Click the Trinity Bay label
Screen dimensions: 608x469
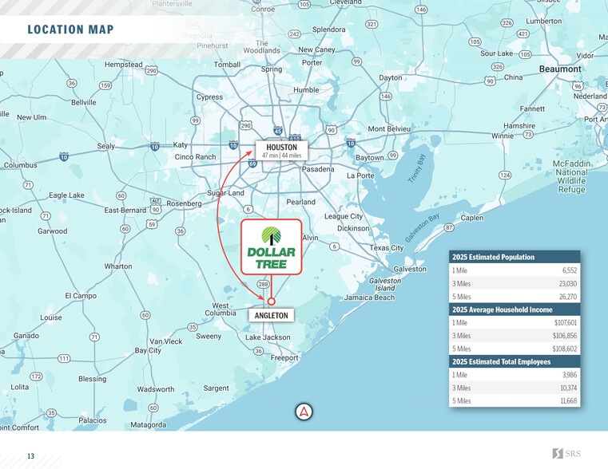click(417, 168)
